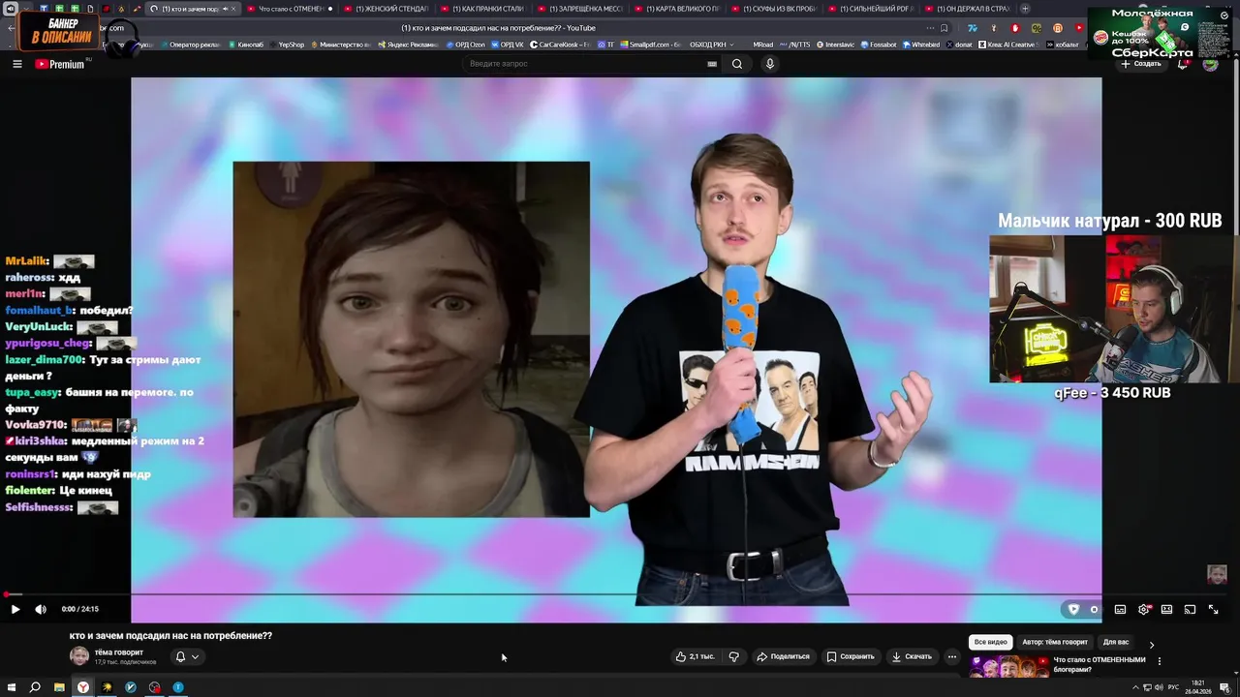Open the YouTube hamburger guide menu
Screen dimensions: 1240x697
[16, 64]
